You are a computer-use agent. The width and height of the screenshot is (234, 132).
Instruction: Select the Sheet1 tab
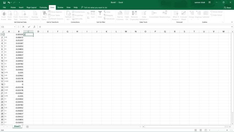point(17,126)
